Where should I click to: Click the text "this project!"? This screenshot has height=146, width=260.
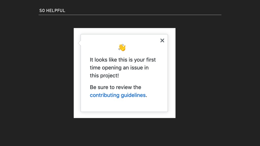click(104, 76)
